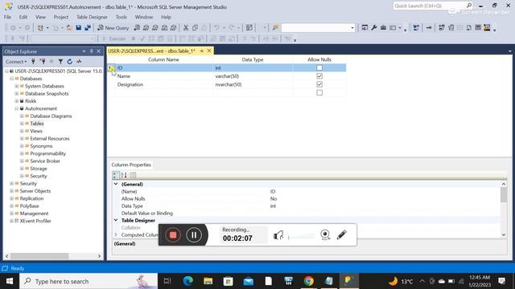Select the Views folder in Object Explorer
515x289 pixels.
pyautogui.click(x=36, y=131)
